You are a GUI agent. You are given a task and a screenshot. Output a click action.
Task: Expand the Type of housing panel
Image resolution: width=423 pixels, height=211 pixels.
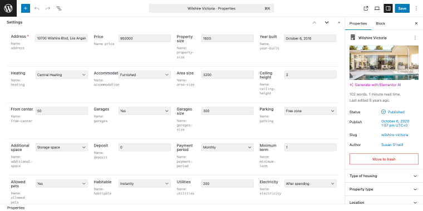click(384, 176)
